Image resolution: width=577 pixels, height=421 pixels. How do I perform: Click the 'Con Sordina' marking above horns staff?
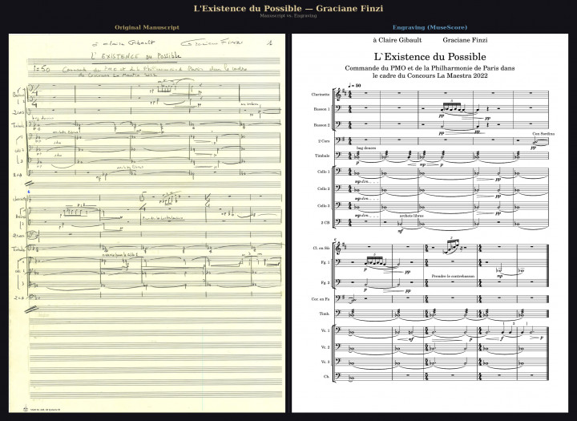click(x=543, y=134)
